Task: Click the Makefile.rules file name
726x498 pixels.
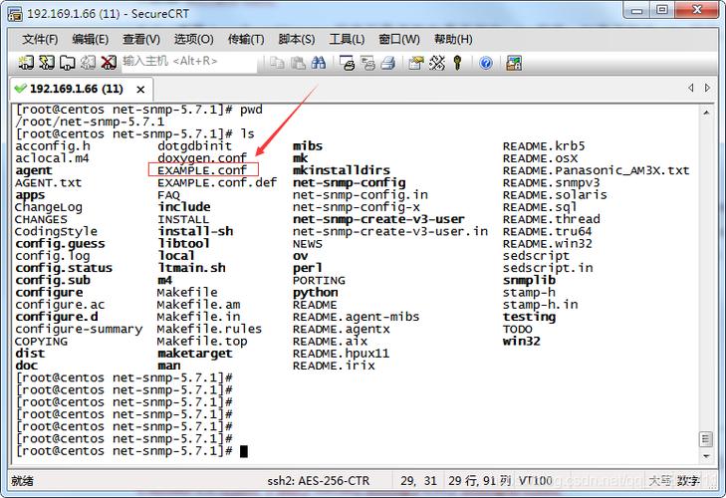Action: 209,329
